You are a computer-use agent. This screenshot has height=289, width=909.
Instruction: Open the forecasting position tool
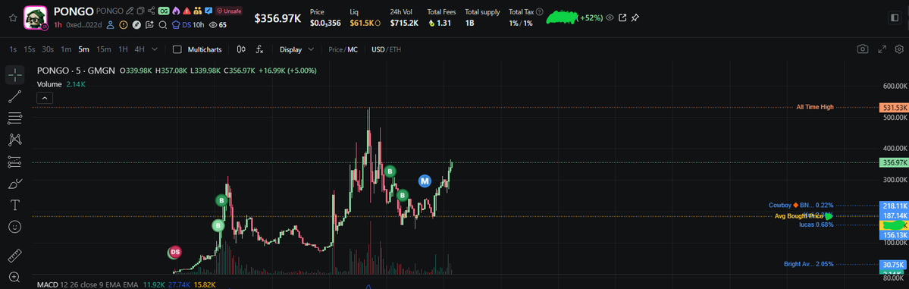point(15,162)
